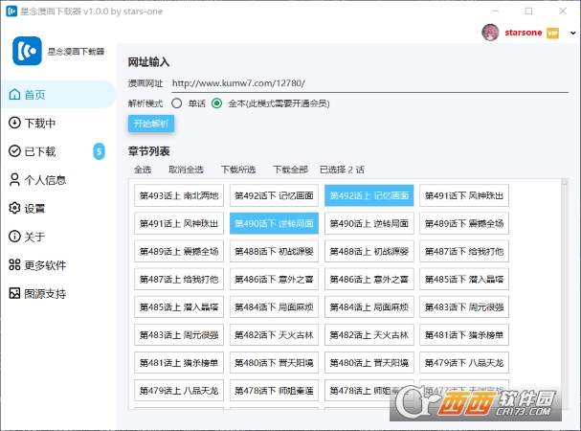Click the info icon beside 关于

[14, 237]
